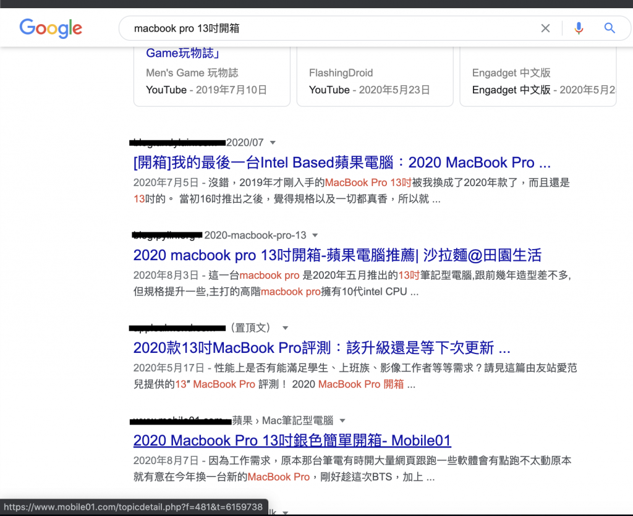Open result 我的最後一台Intel Based蘋果電腦
This screenshot has height=516, width=633.
click(x=342, y=163)
